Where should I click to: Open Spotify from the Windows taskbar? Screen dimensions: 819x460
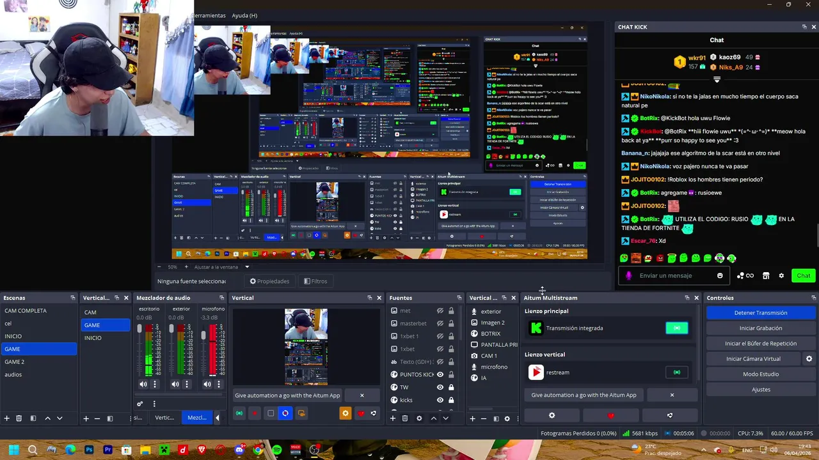[276, 450]
